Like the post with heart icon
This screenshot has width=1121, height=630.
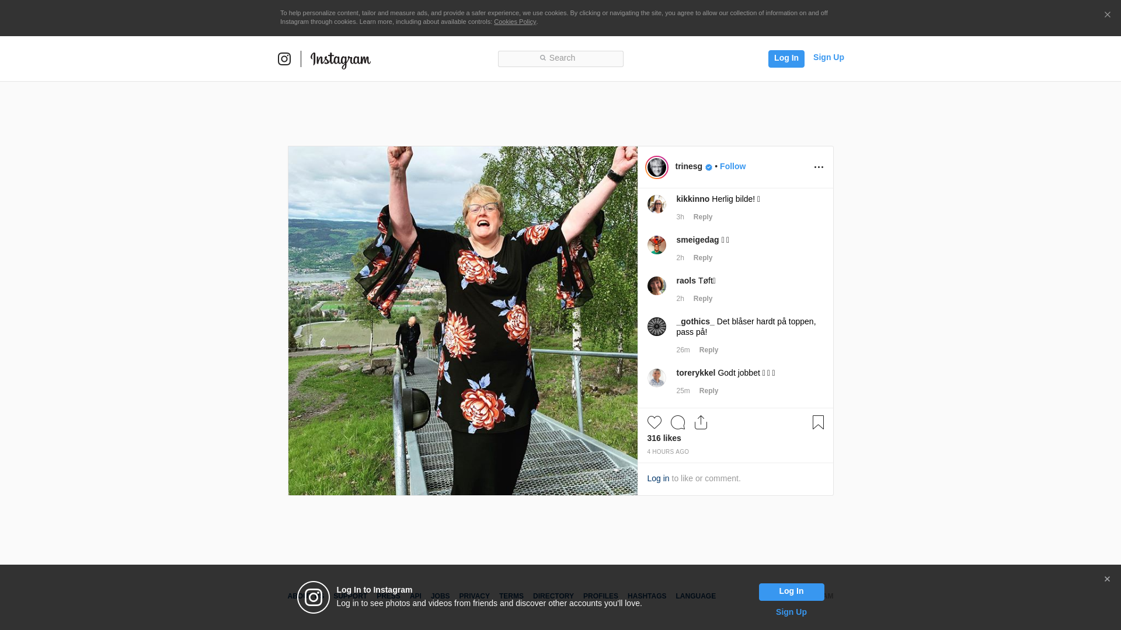coord(655,422)
